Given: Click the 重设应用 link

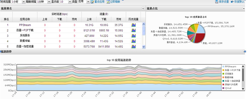Looking at the screenshot, I should click(x=99, y=2).
